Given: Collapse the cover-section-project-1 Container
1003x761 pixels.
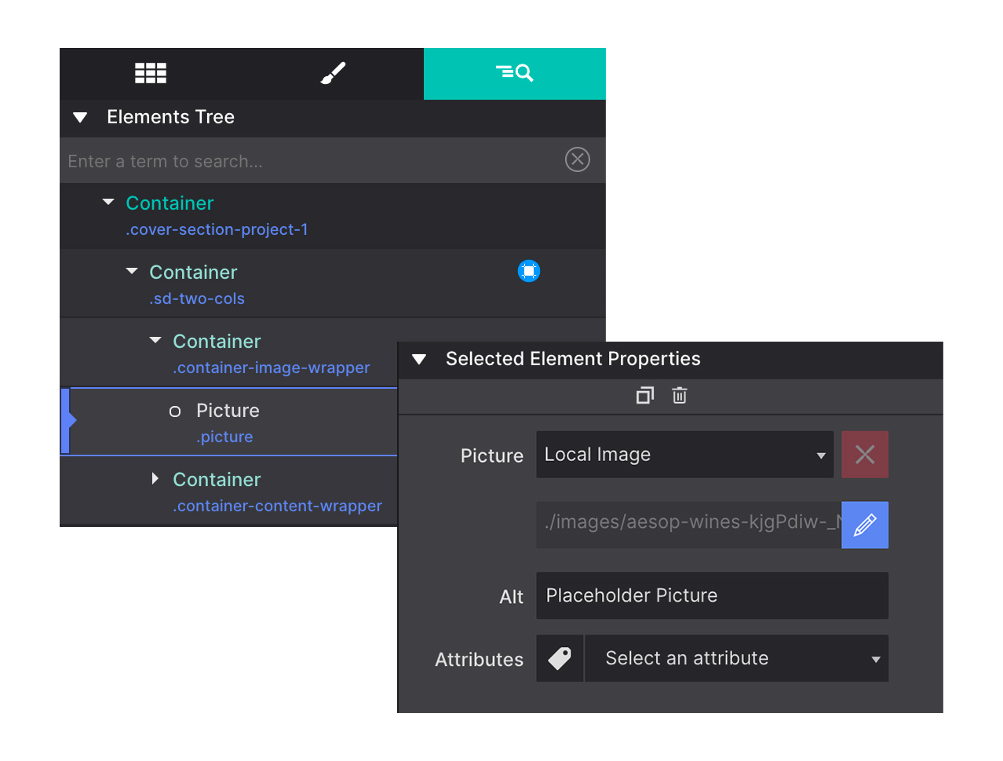Looking at the screenshot, I should coord(108,203).
